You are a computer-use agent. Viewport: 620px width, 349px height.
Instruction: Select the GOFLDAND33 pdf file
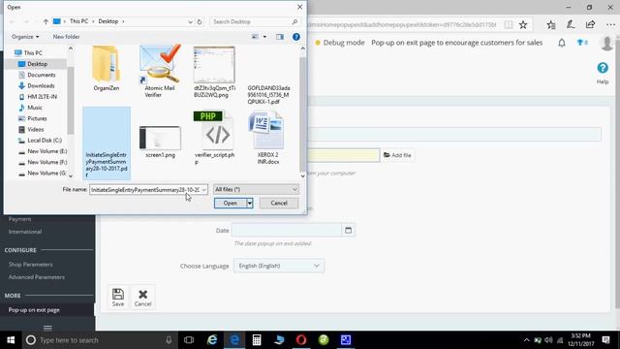(x=268, y=95)
